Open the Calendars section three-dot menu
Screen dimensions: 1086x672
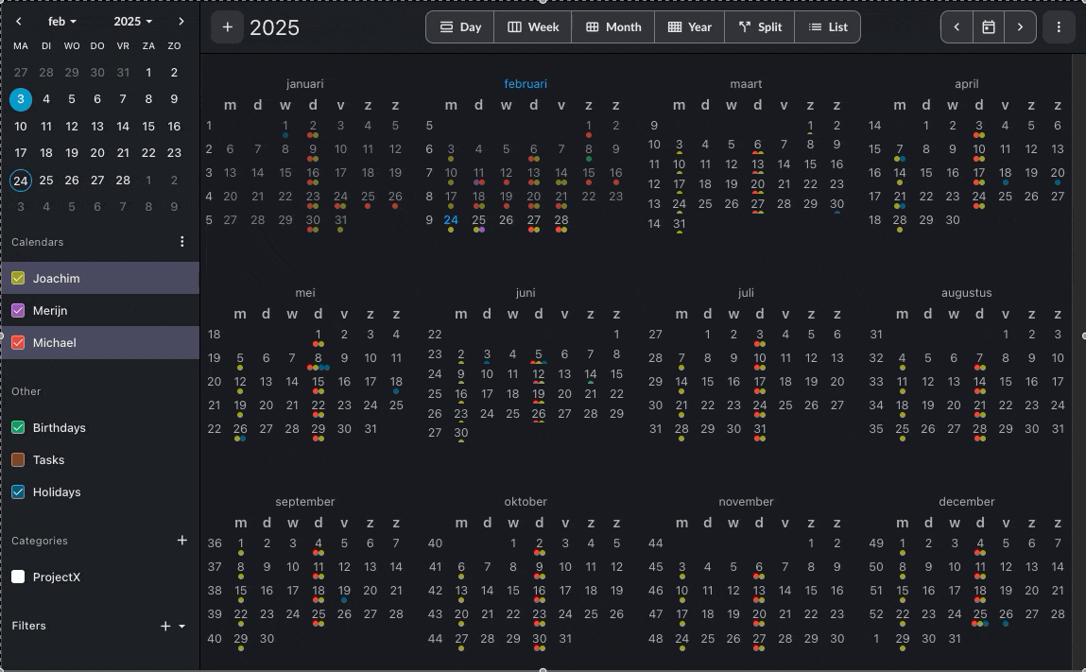tap(182, 242)
